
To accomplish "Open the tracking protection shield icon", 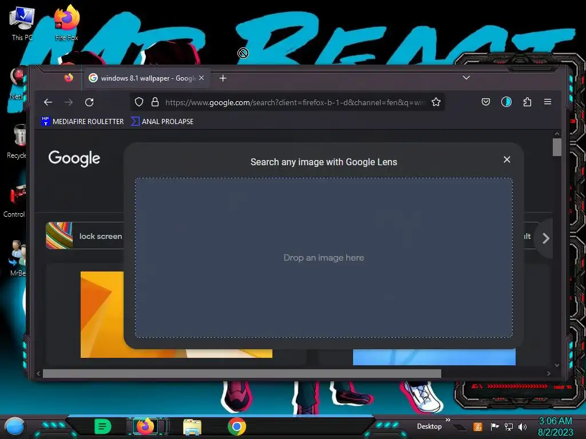I will click(139, 102).
